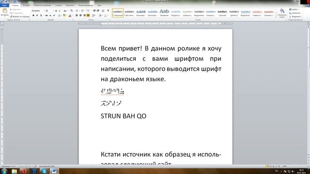The width and height of the screenshot is (310, 174).
Task: Switch to the Home (Главная) tab
Action: coord(15,5)
